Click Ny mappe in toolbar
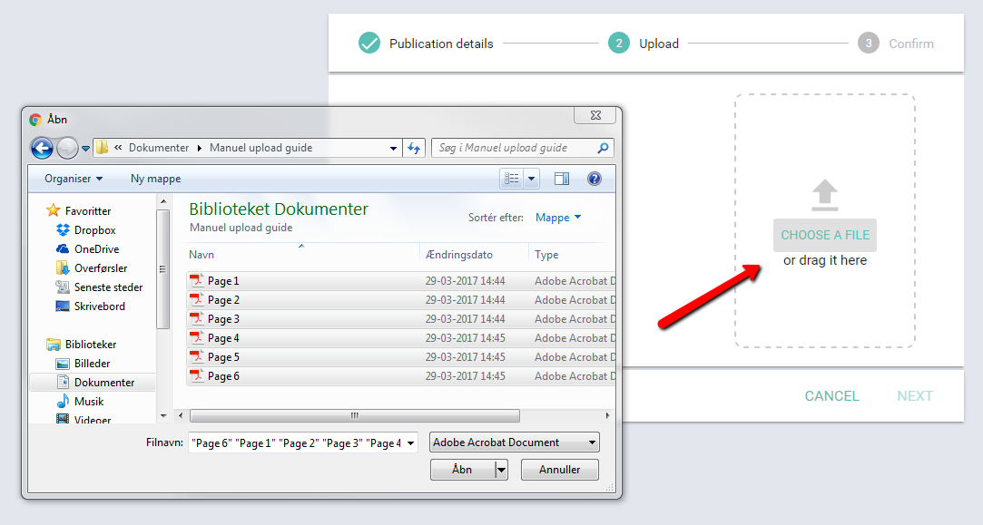This screenshot has height=525, width=983. (x=155, y=179)
